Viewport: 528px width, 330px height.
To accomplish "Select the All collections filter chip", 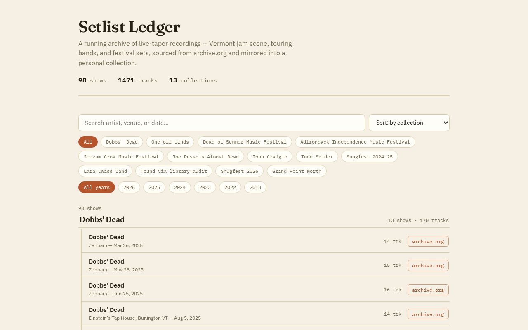I will coord(88,142).
